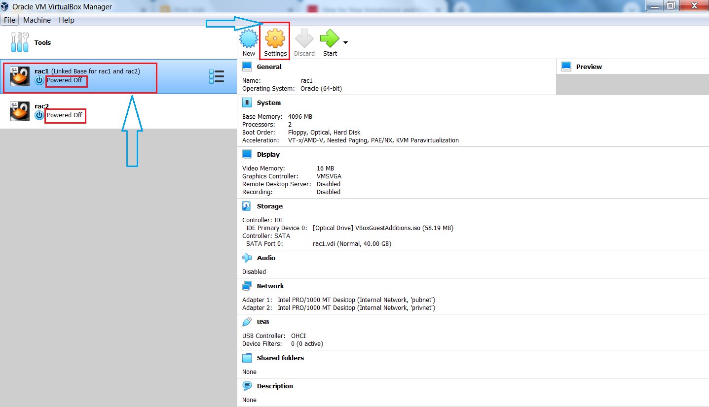
Task: Click the Processors value '2'
Action: tap(290, 125)
